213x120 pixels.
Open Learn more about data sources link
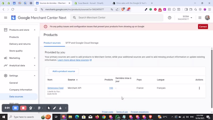[73, 60]
